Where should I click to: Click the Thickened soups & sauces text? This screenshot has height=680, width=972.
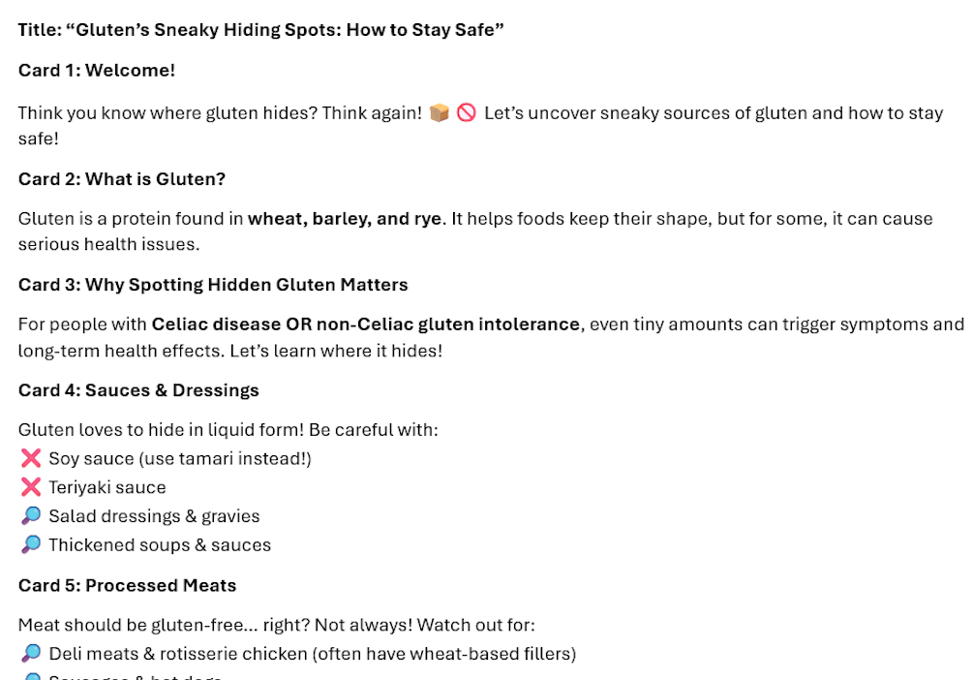coord(160,544)
